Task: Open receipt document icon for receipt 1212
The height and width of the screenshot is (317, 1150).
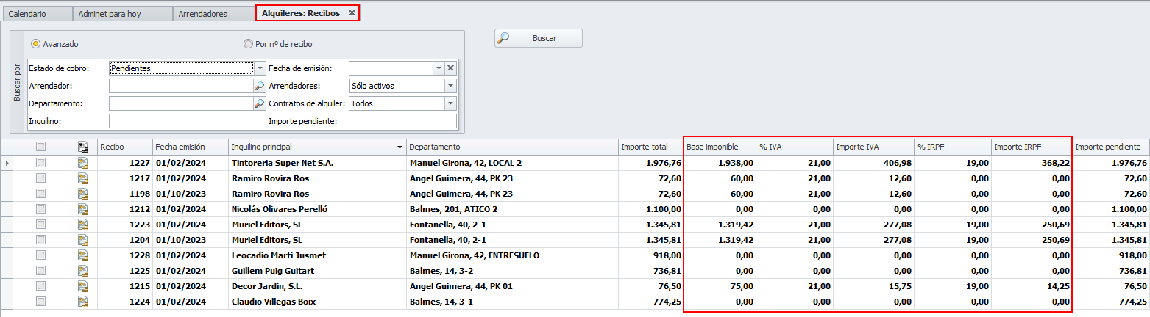Action: point(83,208)
